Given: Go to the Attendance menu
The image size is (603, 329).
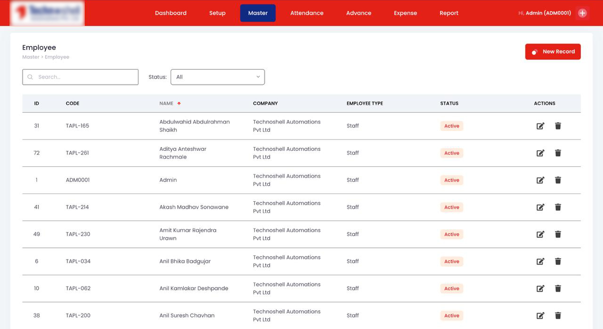Looking at the screenshot, I should 307,13.
